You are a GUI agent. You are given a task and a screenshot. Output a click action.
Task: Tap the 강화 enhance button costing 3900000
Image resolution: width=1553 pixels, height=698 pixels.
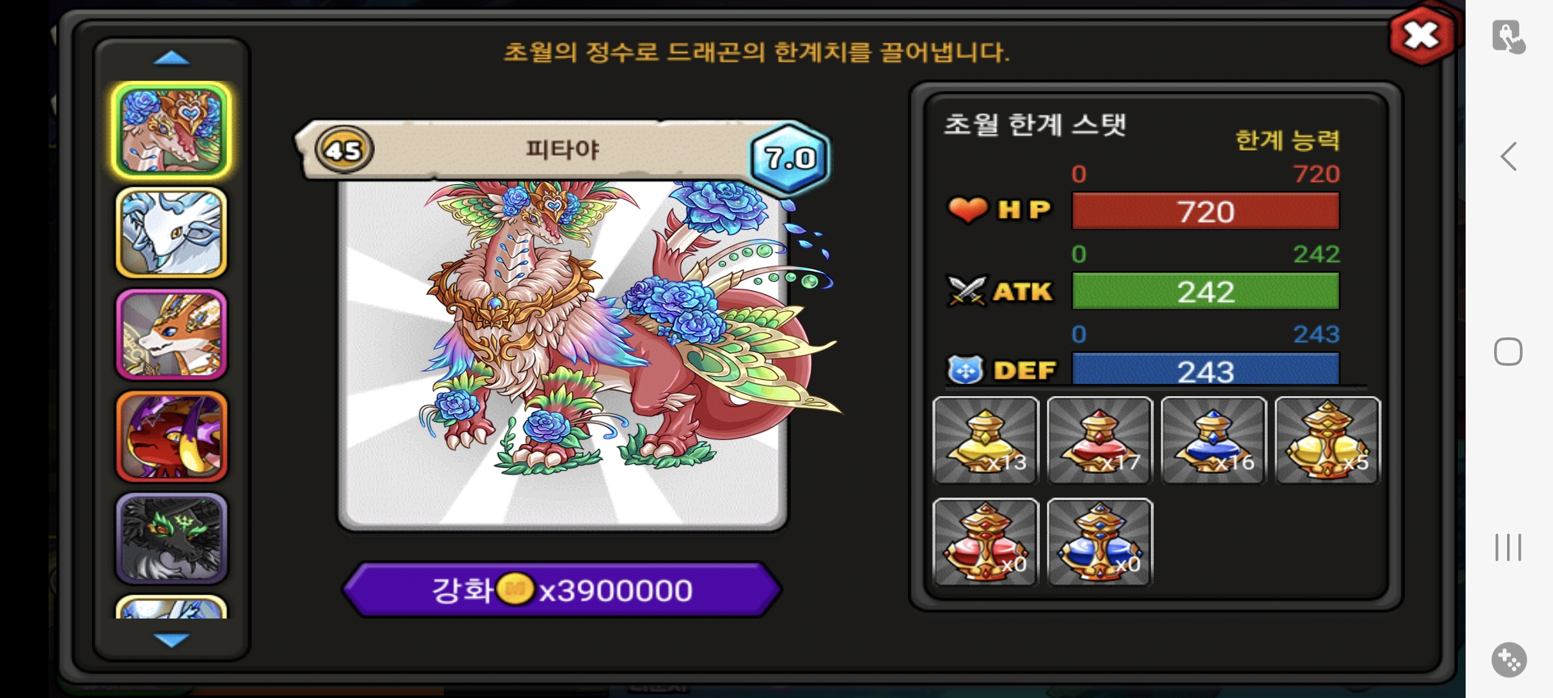(x=562, y=589)
